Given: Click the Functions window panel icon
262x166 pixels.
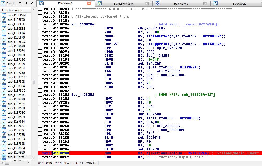Looking at the screenshot, I should pyautogui.click(x=3, y=3).
